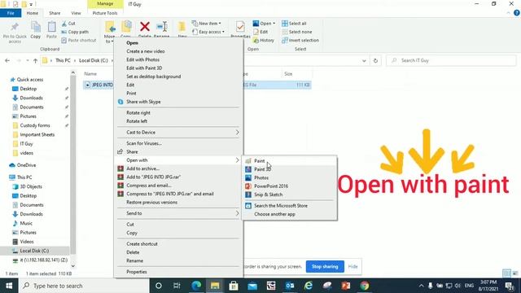Click the Refresh button beside address bar
This screenshot has width=521, height=293.
pos(375,61)
